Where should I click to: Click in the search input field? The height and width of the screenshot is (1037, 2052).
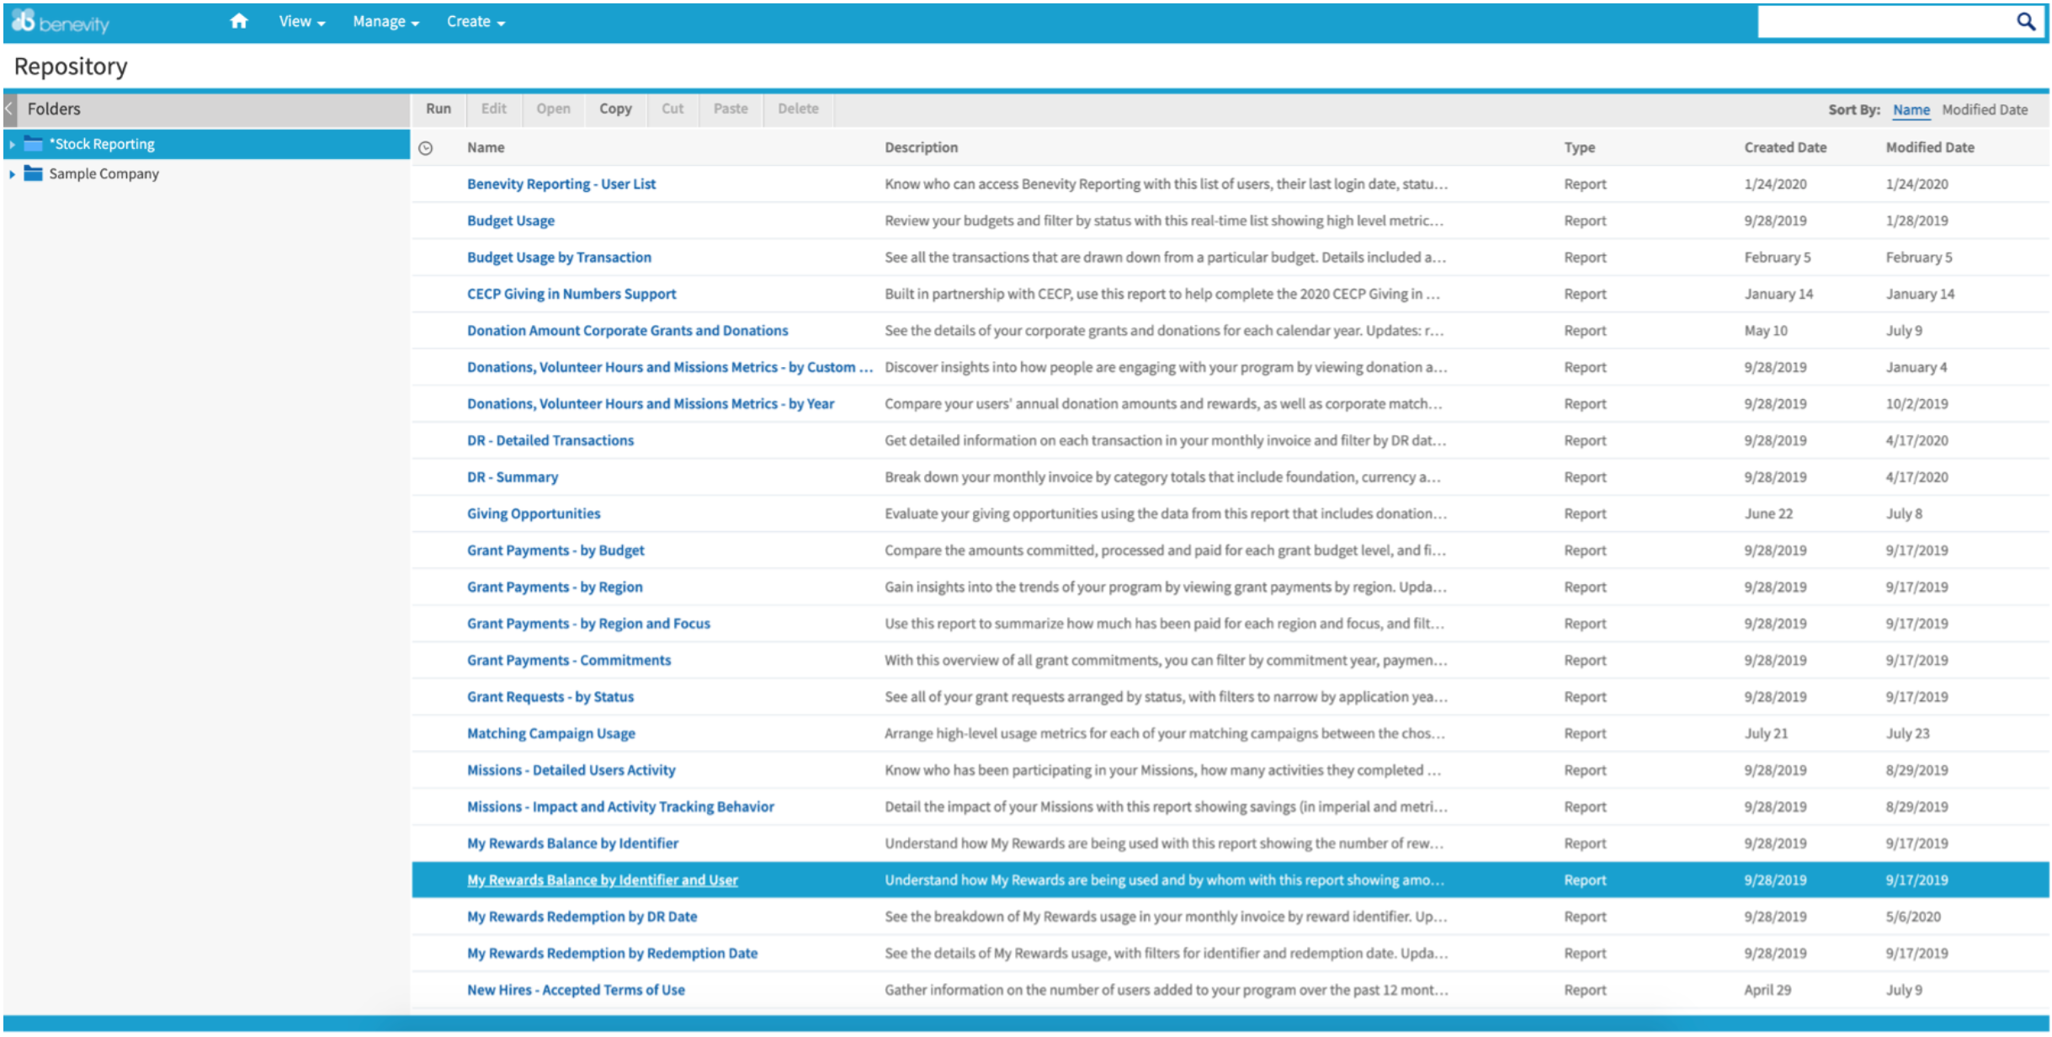(1885, 22)
